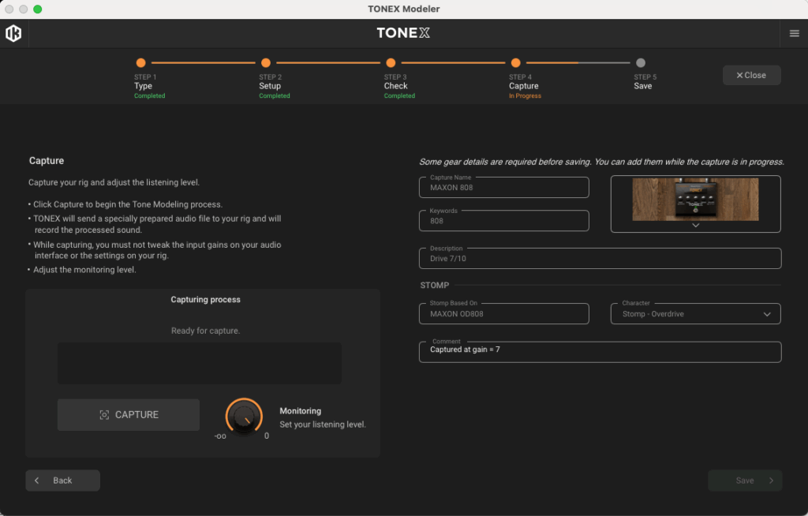Click the Comment field
Viewport: 808px width, 516px height.
(600, 352)
